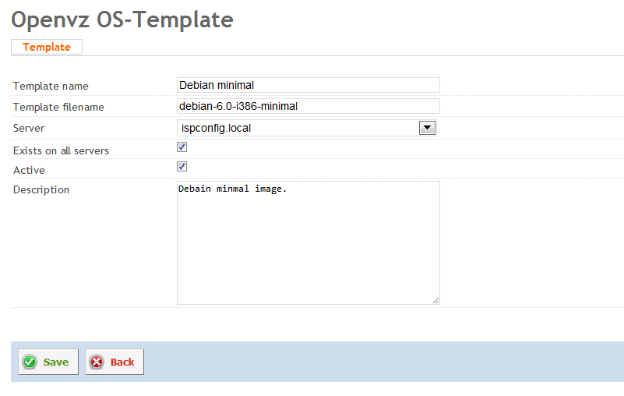
Task: Toggle the Active checkbox
Action: point(182,167)
